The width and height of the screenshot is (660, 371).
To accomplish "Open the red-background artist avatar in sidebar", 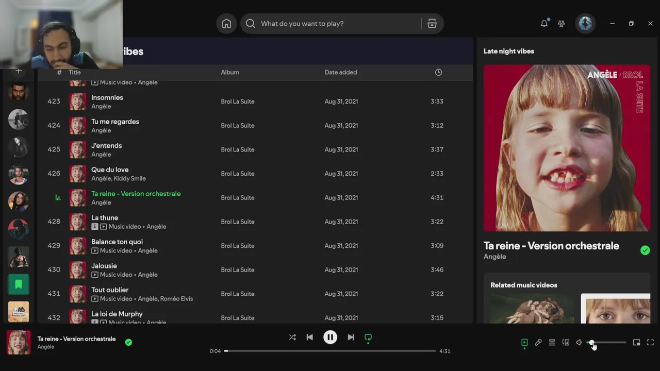I will coord(19,229).
